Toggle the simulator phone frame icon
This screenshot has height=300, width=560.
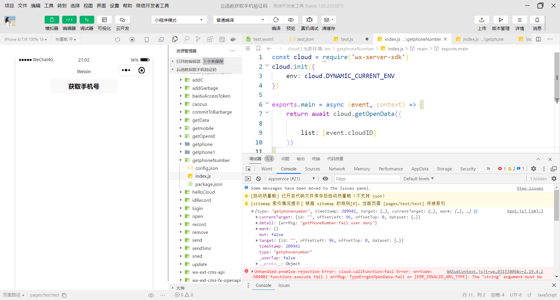[147, 39]
